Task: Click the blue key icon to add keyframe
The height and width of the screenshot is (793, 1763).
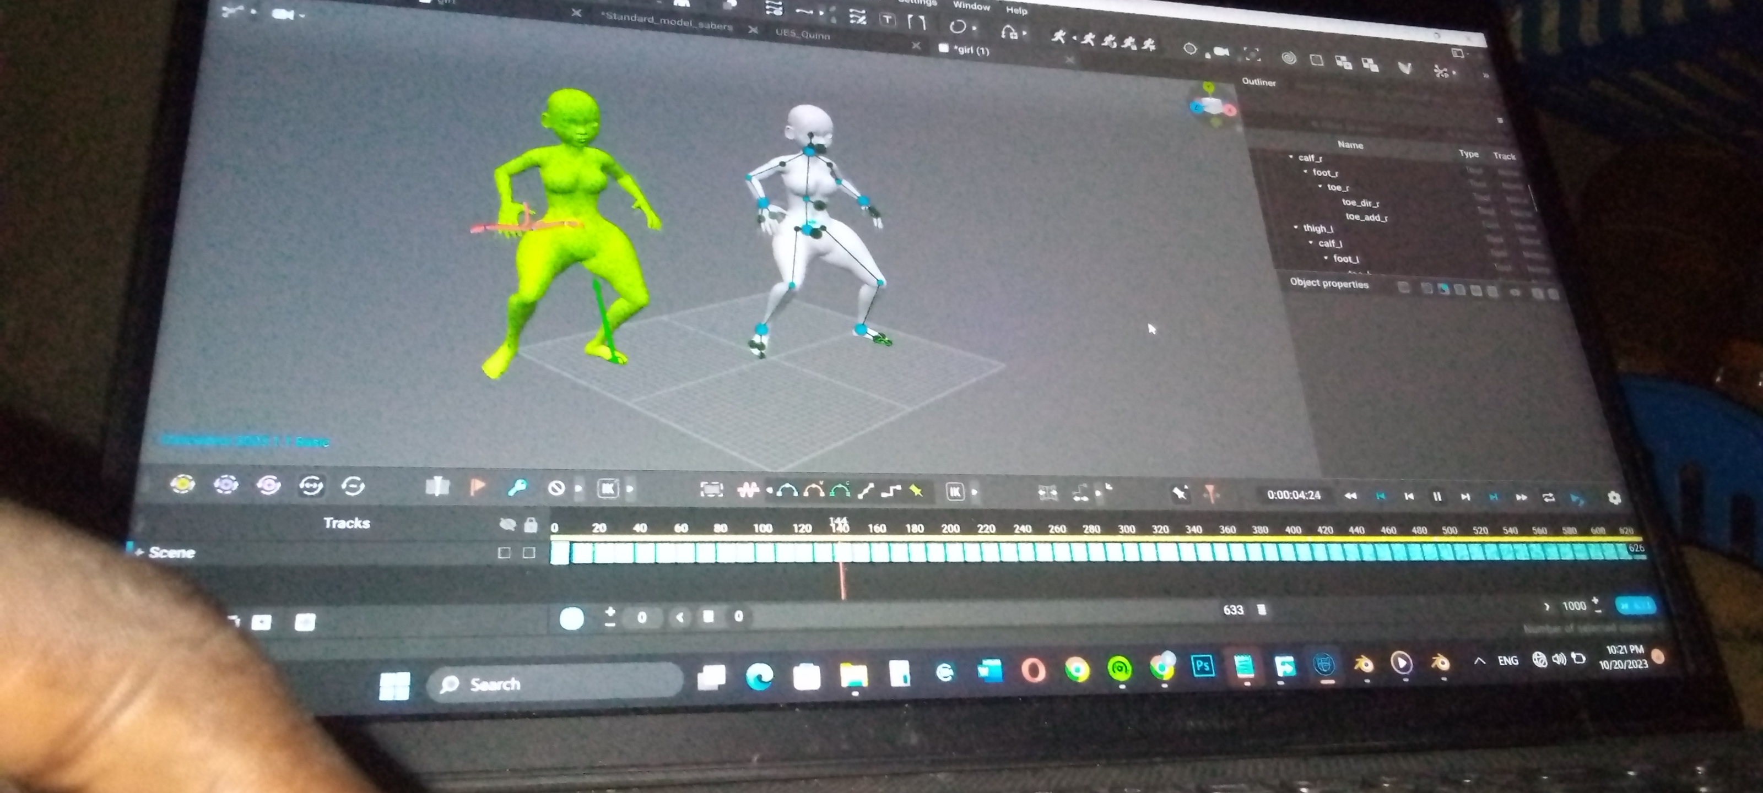Action: [517, 487]
